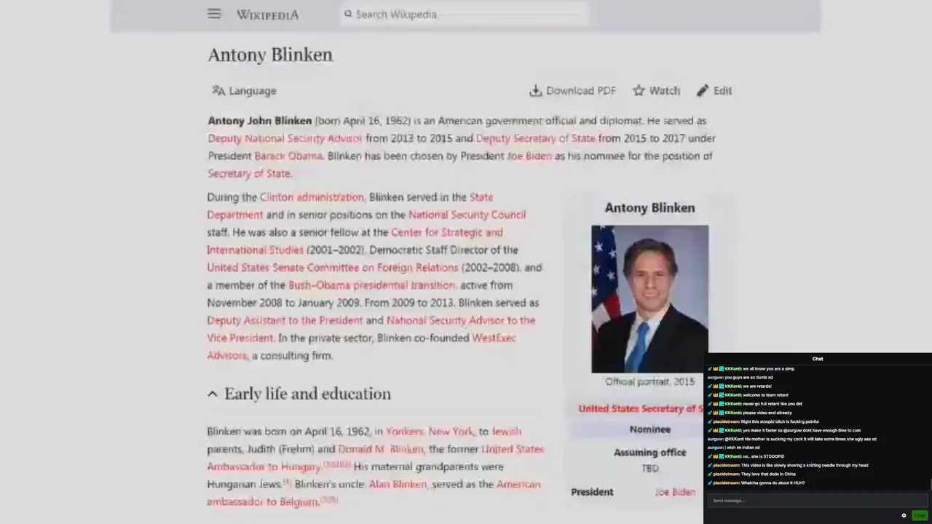Viewport: 932px width, 524px height.
Task: Click the magnifier icon in search bar
Action: pos(348,14)
